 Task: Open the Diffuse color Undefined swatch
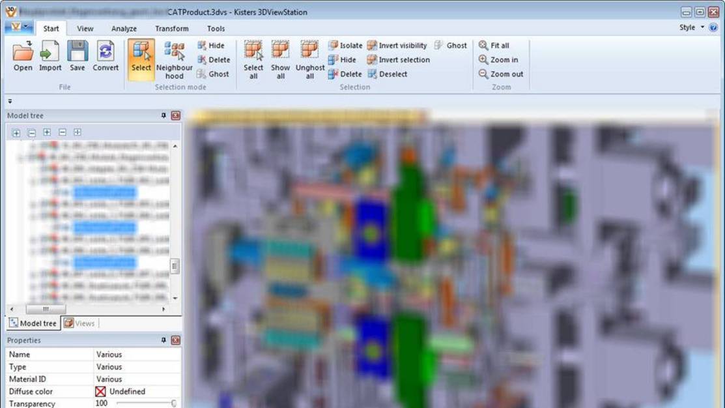100,391
